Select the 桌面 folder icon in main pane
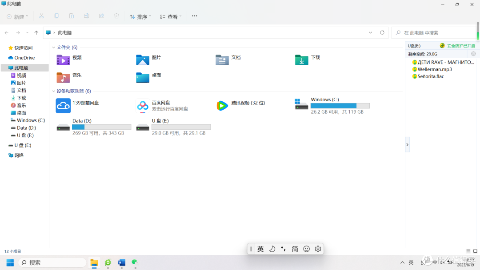This screenshot has width=480, height=270. coord(143,78)
